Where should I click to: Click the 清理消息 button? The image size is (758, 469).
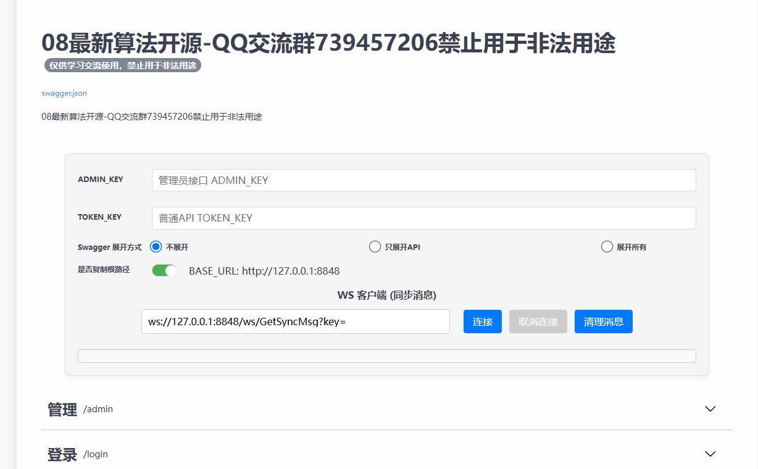604,322
